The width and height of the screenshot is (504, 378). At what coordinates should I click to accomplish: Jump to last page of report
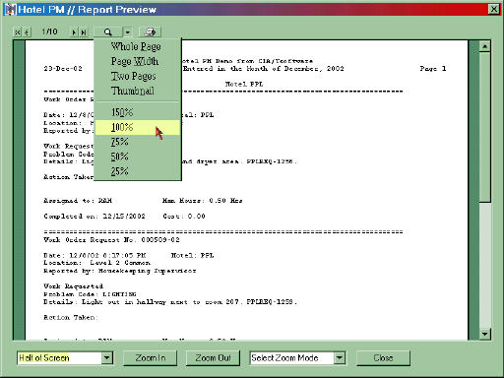tap(84, 32)
